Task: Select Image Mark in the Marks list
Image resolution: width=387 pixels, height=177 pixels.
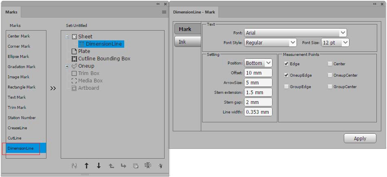Action: tap(26, 77)
